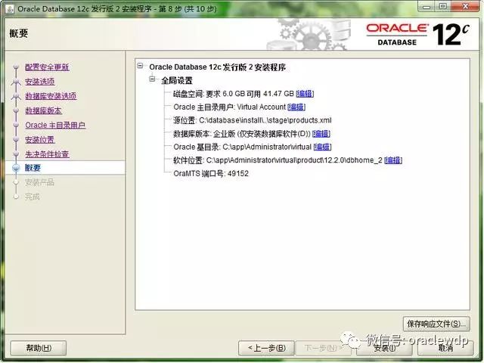Collapse the Oracle Database 12c installer root node
Image resolution: width=484 pixels, height=363 pixels.
140,66
